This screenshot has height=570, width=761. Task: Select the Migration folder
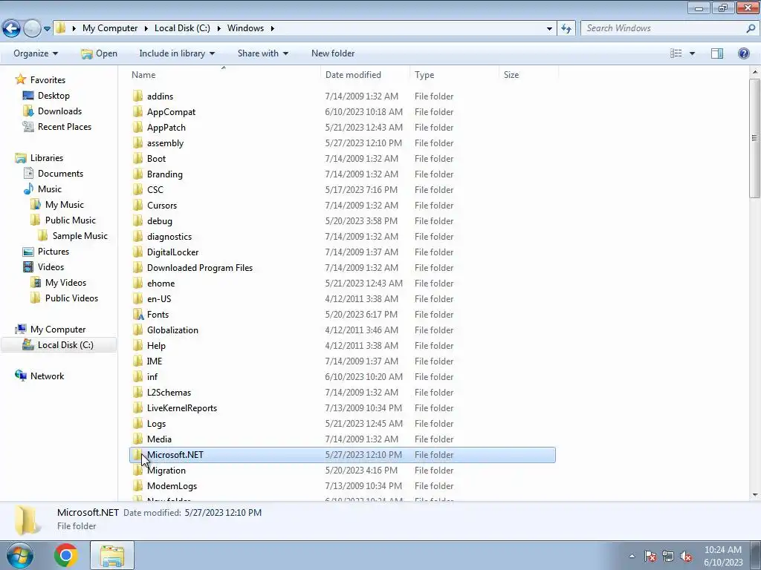[x=166, y=470]
